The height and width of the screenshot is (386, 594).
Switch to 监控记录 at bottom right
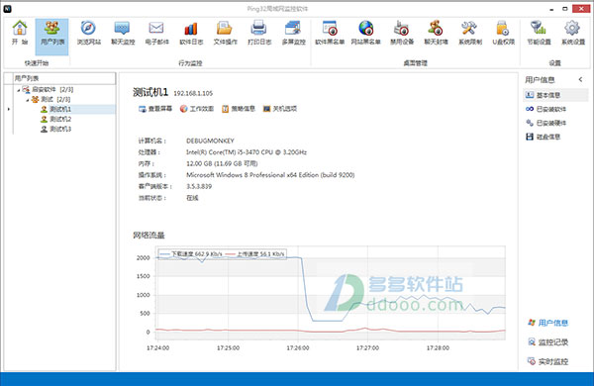(x=547, y=342)
